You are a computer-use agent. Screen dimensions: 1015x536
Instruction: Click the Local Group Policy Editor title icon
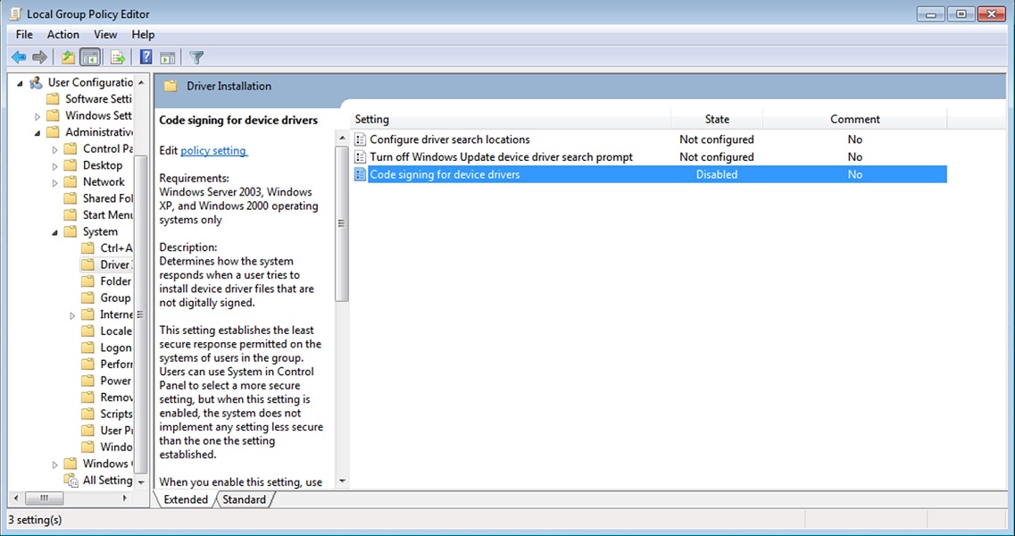point(15,13)
